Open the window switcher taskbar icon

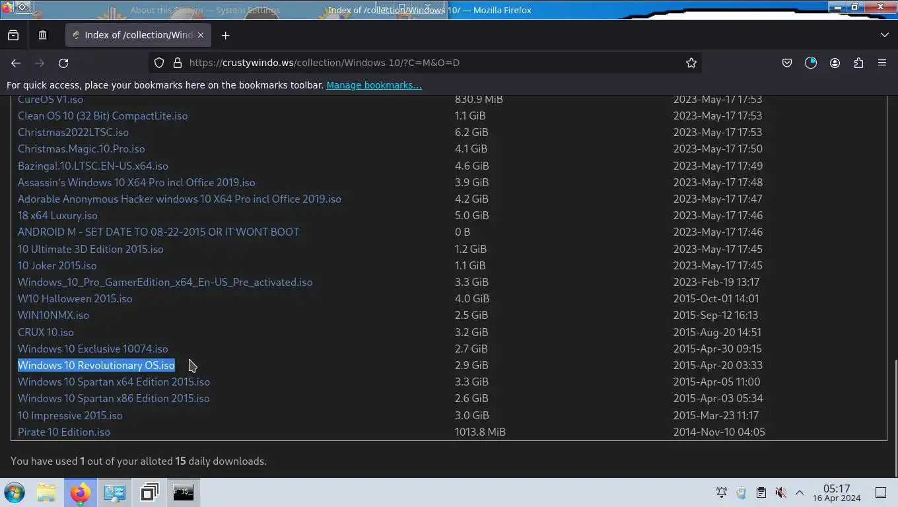coord(149,492)
